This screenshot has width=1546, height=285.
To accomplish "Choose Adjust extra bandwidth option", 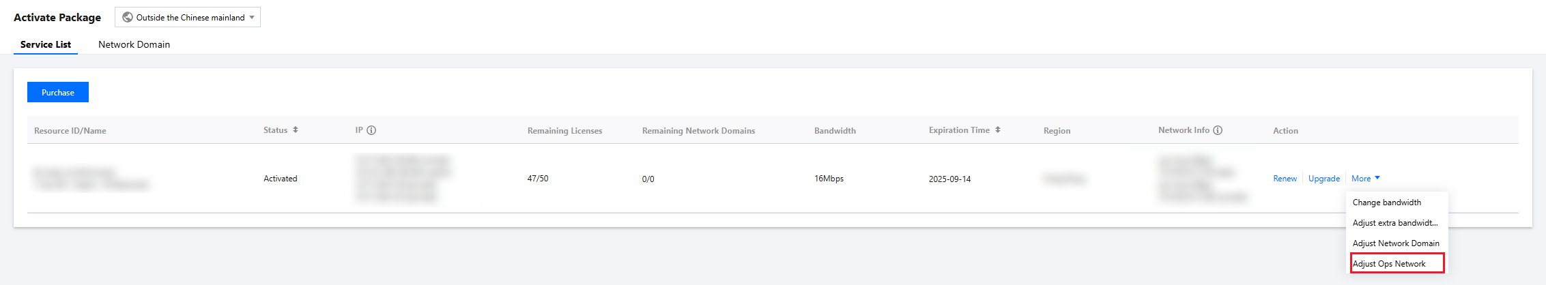I will (x=1395, y=223).
